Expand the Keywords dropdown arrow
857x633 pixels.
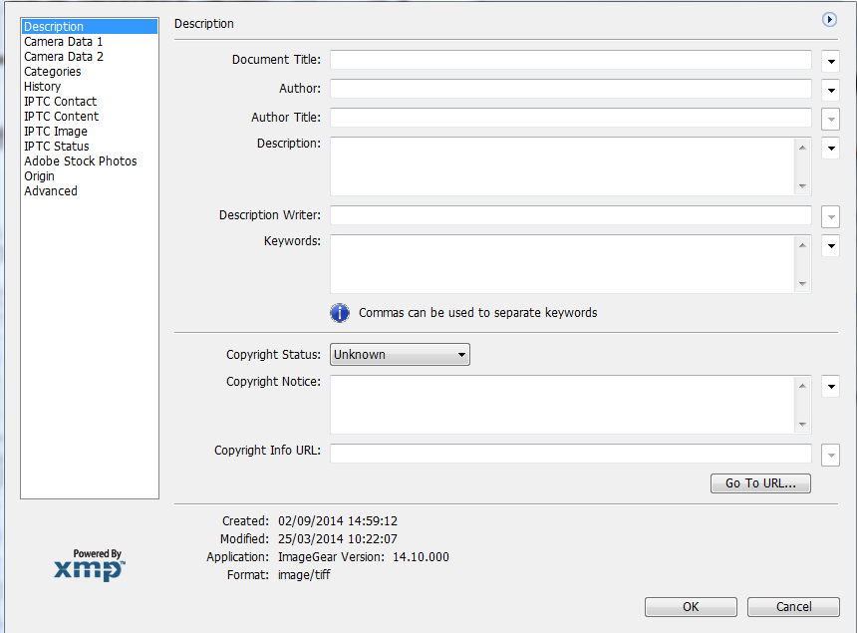[830, 246]
